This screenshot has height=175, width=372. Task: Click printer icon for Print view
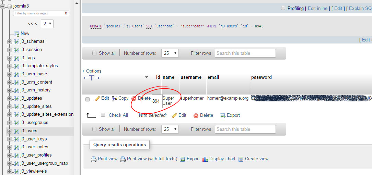tap(94, 159)
